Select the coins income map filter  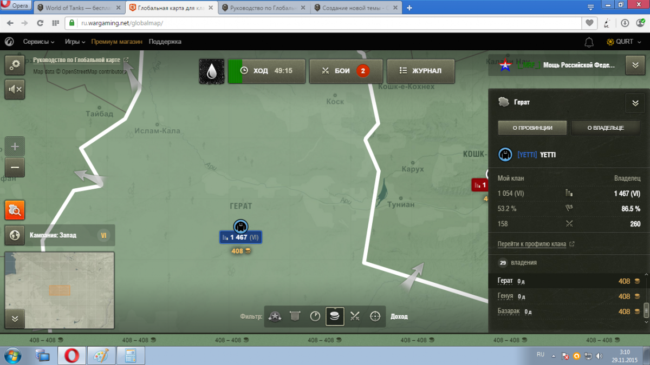(x=335, y=316)
